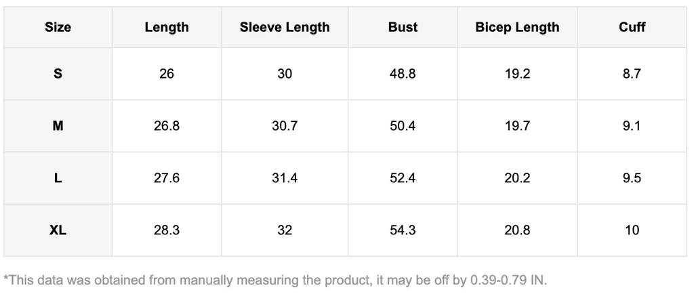
Task: Click the manual measurement disclaimer note
Action: click(x=275, y=279)
